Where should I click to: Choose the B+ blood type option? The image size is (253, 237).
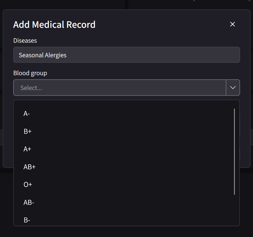point(27,131)
